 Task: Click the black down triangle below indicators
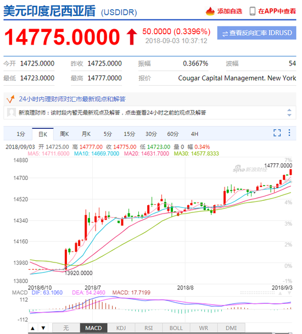coord(43,328)
